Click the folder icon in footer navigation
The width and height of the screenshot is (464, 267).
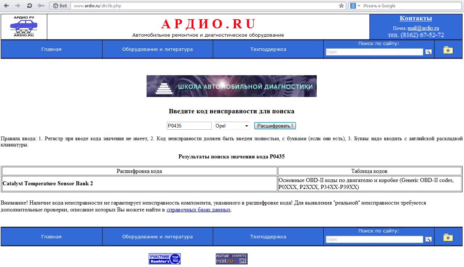point(448,237)
